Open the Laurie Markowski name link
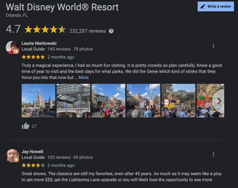 (39, 43)
